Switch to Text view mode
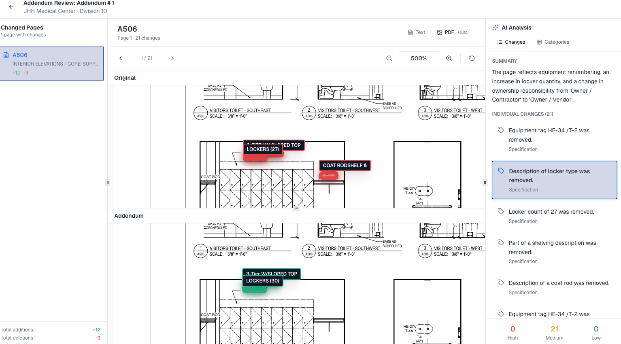 pos(417,32)
